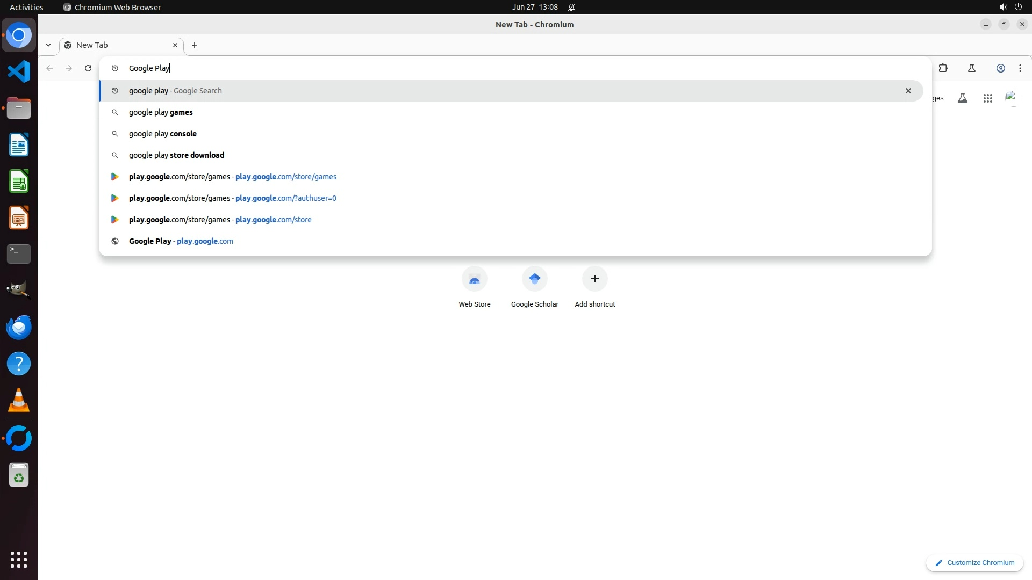Open the Google Scholar shortcut
Image resolution: width=1032 pixels, height=580 pixels.
click(534, 279)
